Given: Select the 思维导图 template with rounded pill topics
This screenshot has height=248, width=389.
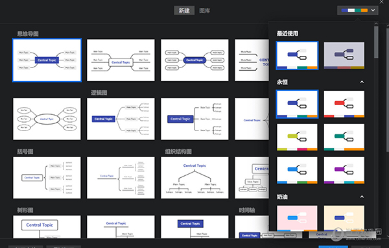Looking at the screenshot, I should point(194,60).
